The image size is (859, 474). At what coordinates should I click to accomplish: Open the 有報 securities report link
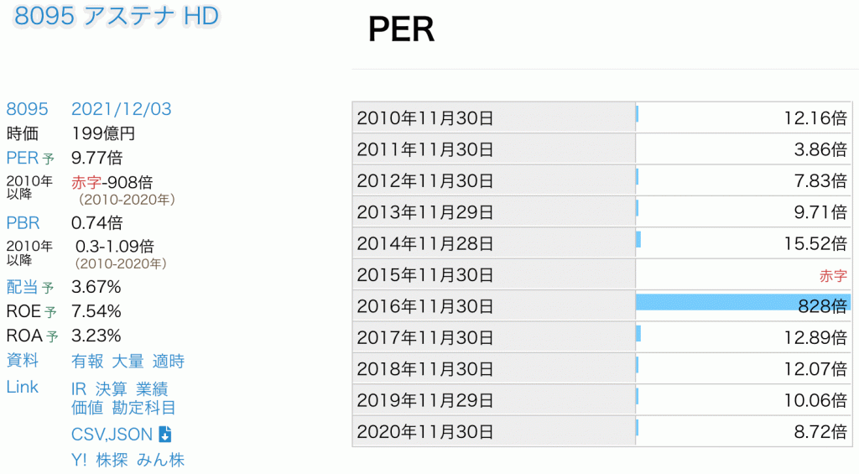pyautogui.click(x=88, y=362)
